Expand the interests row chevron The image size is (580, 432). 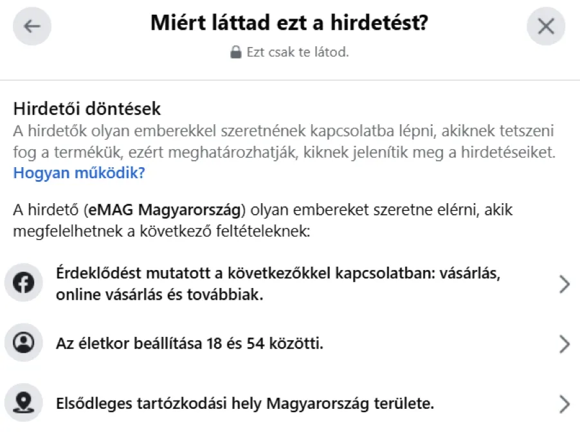[564, 284]
